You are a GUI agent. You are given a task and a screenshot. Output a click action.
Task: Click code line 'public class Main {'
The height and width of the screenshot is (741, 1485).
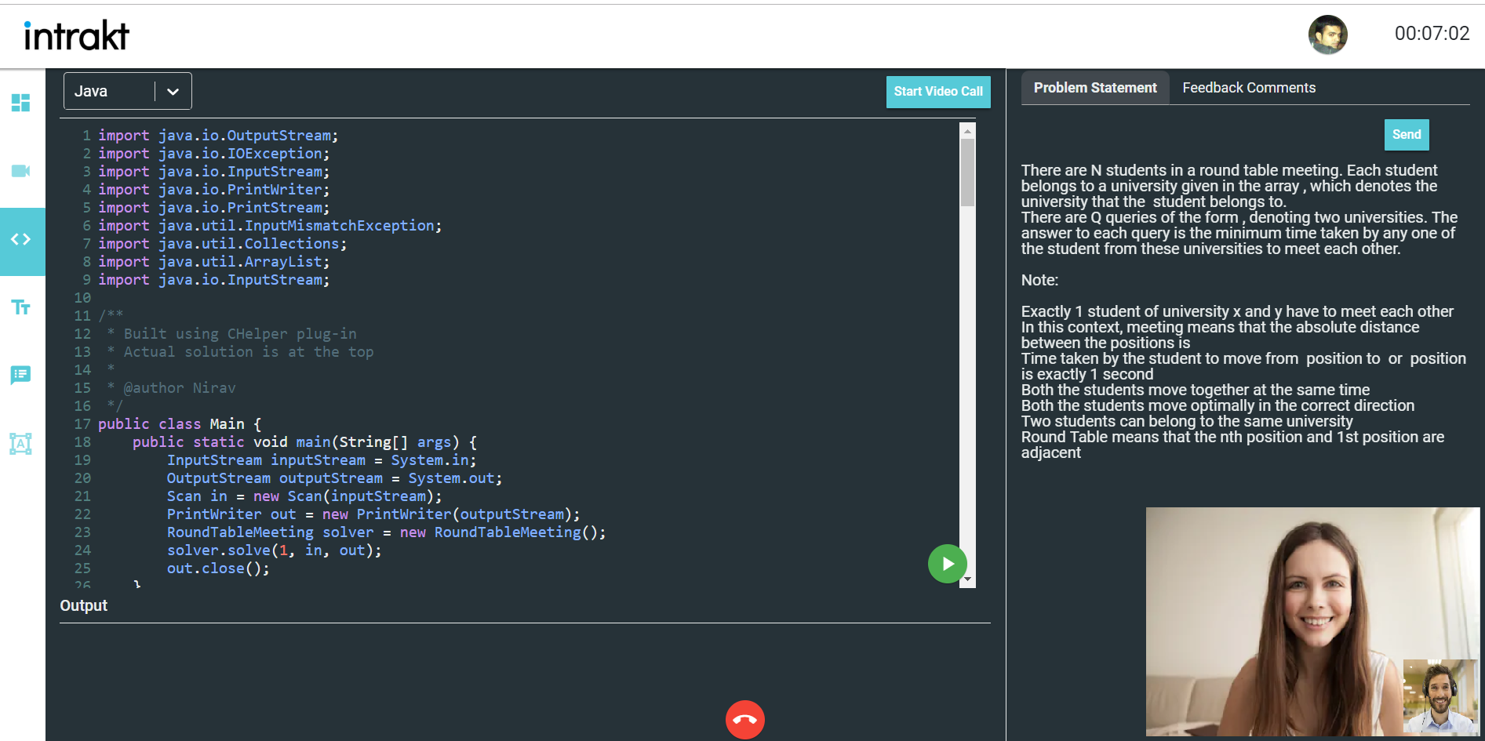(x=180, y=424)
